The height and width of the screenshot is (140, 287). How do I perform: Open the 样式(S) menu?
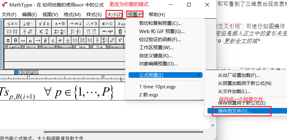pyautogui.click(x=94, y=15)
